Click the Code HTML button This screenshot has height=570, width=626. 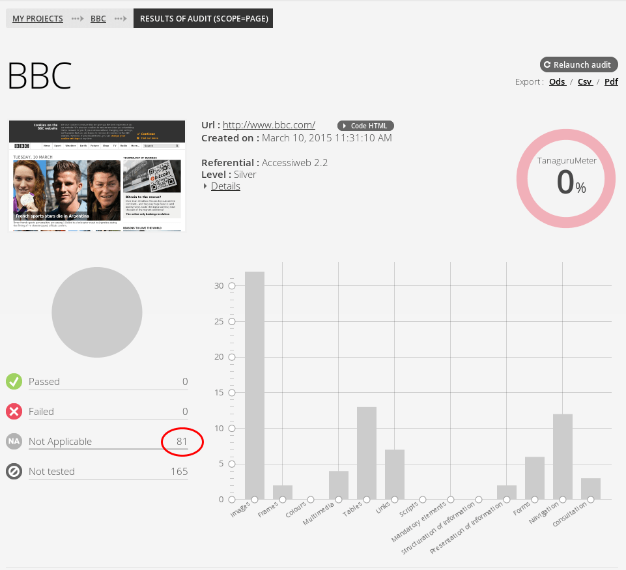coord(365,126)
